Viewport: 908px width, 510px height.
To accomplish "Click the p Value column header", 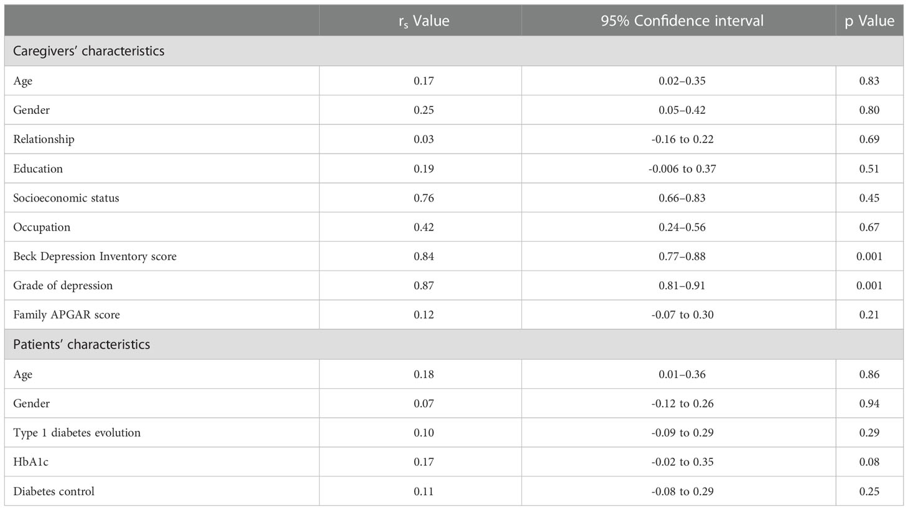I will pyautogui.click(x=869, y=21).
